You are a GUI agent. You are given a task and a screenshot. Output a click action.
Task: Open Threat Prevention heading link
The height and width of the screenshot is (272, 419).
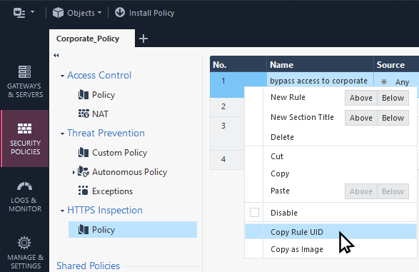tap(106, 133)
